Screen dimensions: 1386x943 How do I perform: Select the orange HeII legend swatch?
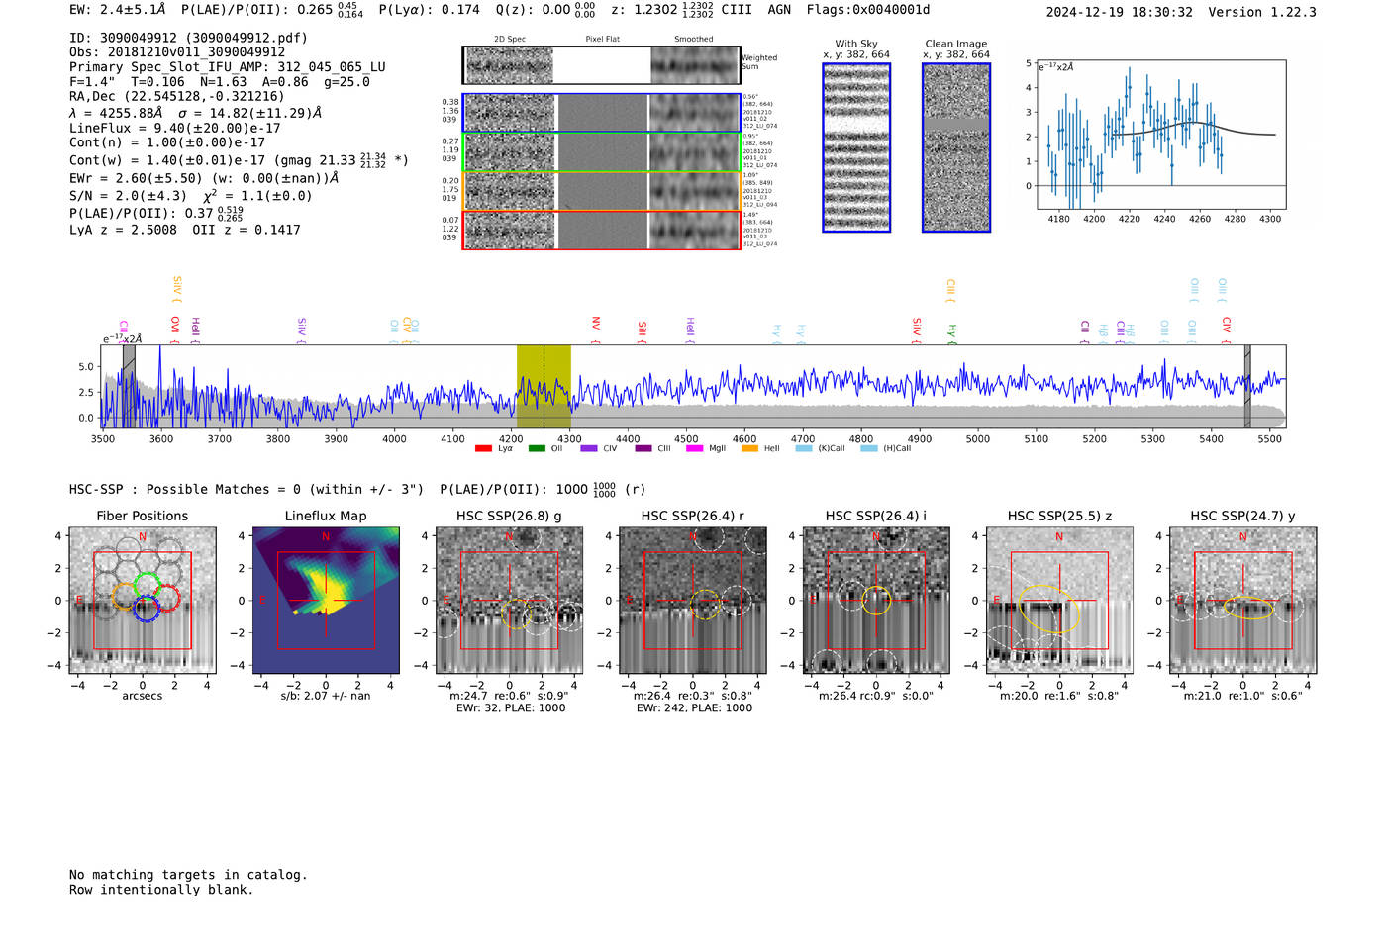pyautogui.click(x=749, y=448)
